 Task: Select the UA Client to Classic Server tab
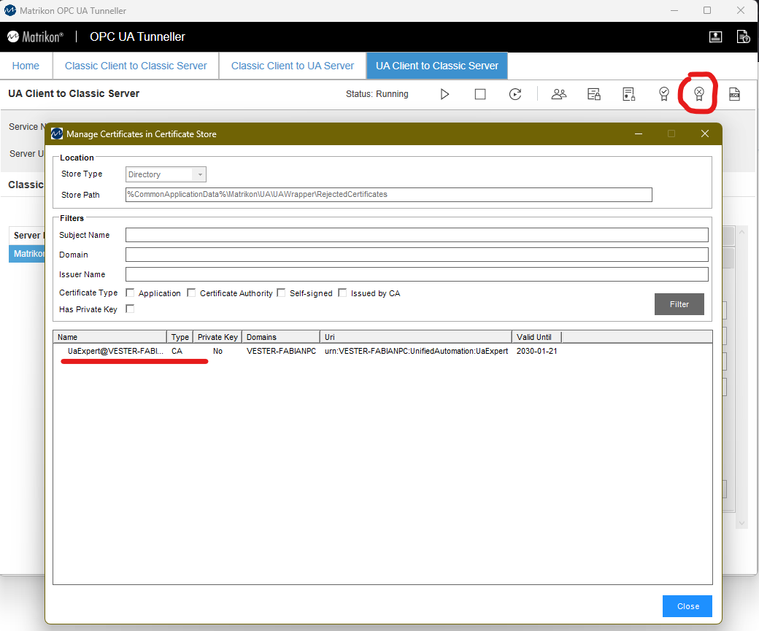[436, 66]
